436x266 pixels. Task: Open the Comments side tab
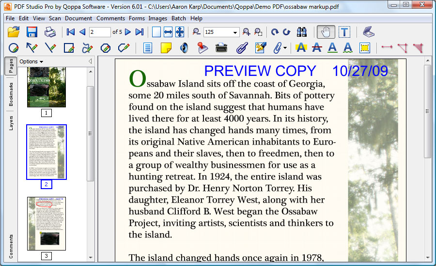pyautogui.click(x=11, y=246)
